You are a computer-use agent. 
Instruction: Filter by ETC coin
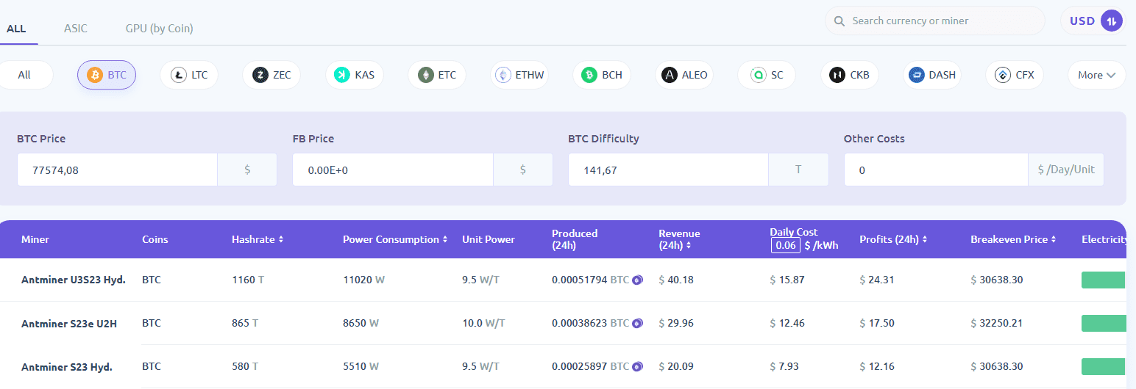437,75
